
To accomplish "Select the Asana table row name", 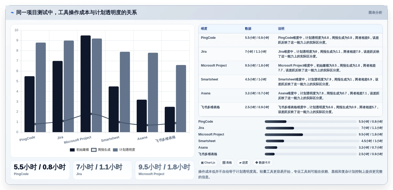I will click(x=206, y=93).
